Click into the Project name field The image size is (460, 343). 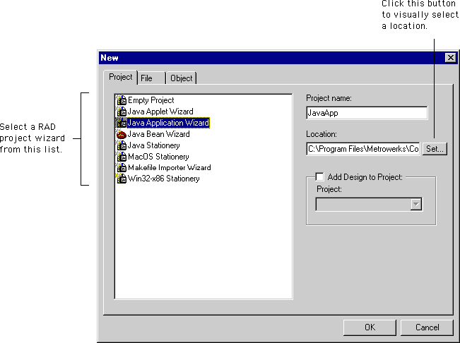pos(367,113)
